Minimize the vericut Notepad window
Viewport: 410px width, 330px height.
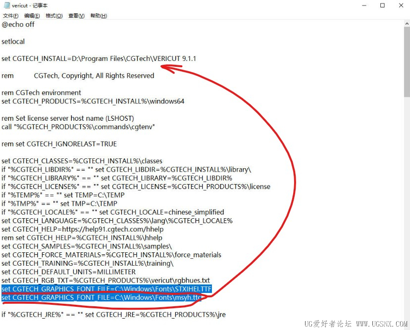tap(364, 5)
